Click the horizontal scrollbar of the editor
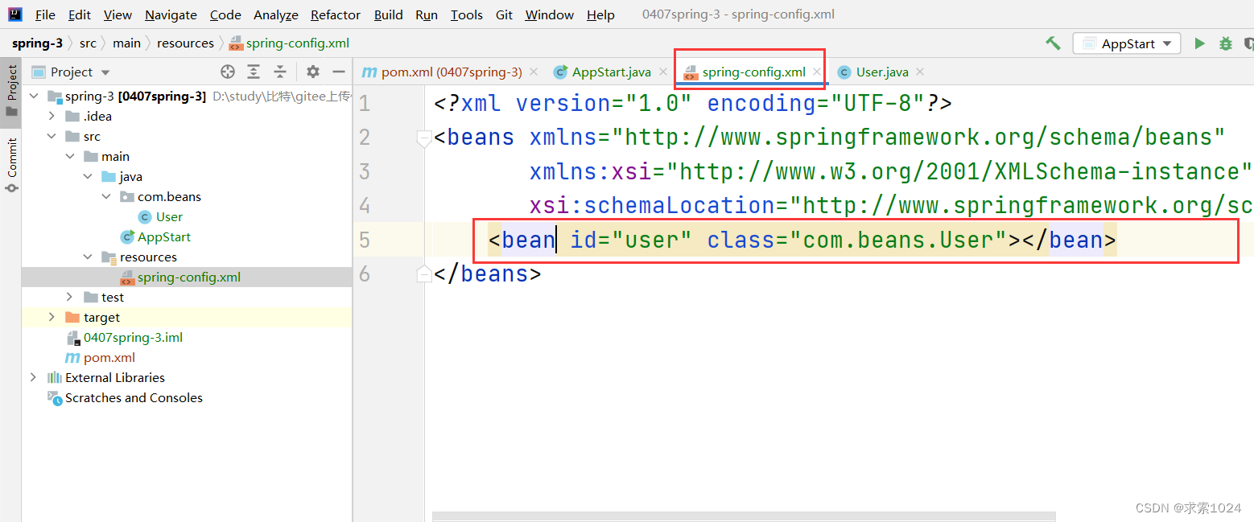Viewport: 1254px width, 522px height. tap(744, 516)
